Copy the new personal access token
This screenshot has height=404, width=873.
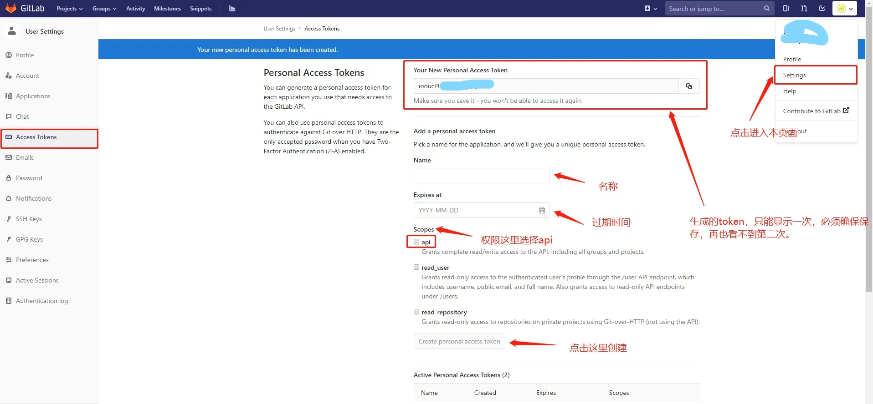pyautogui.click(x=689, y=86)
